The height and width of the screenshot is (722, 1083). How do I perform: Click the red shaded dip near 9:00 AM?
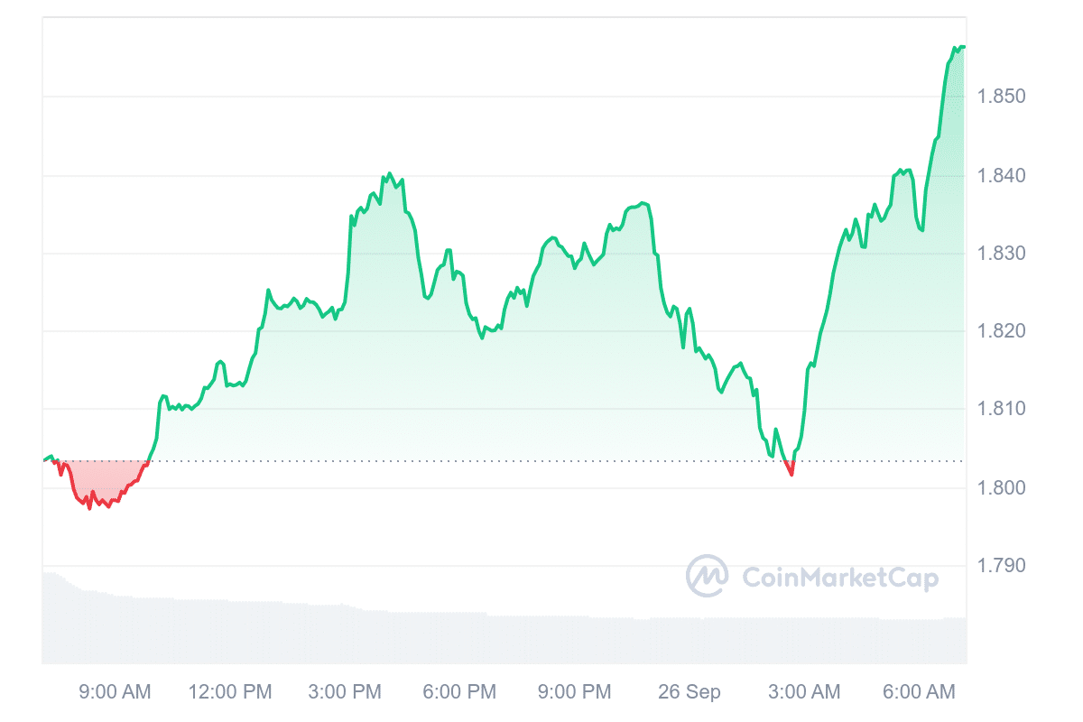pos(95,480)
